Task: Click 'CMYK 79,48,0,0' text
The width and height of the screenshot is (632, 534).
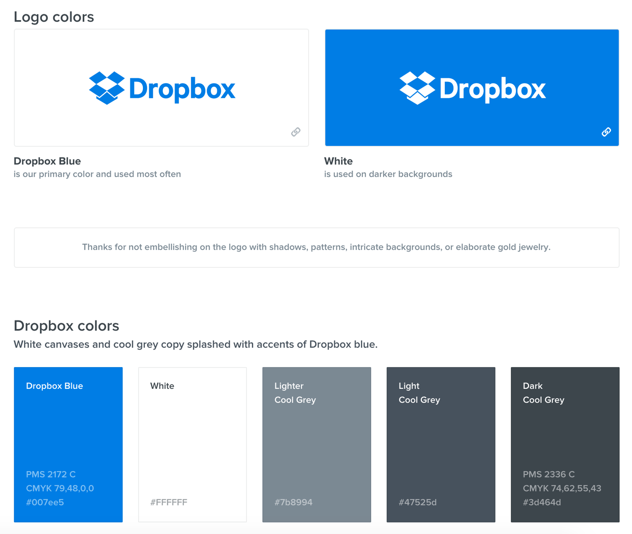Action: (x=60, y=488)
